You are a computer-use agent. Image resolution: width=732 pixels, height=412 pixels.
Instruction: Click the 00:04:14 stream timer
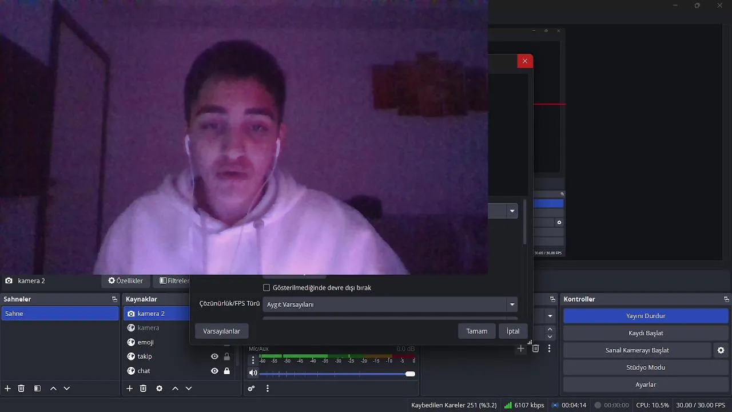point(568,405)
